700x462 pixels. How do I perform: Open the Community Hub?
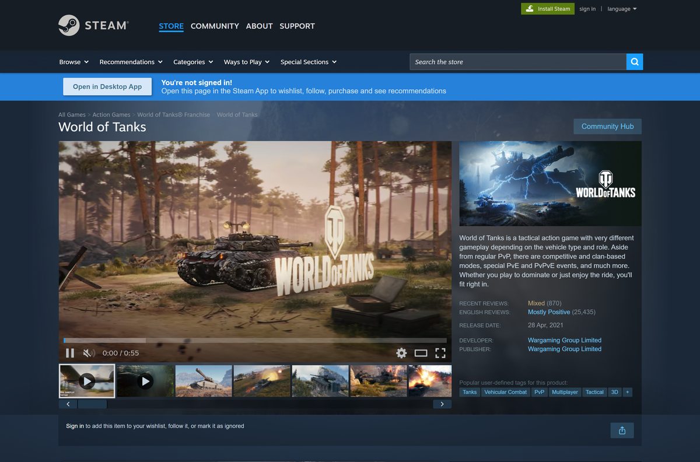(x=607, y=127)
